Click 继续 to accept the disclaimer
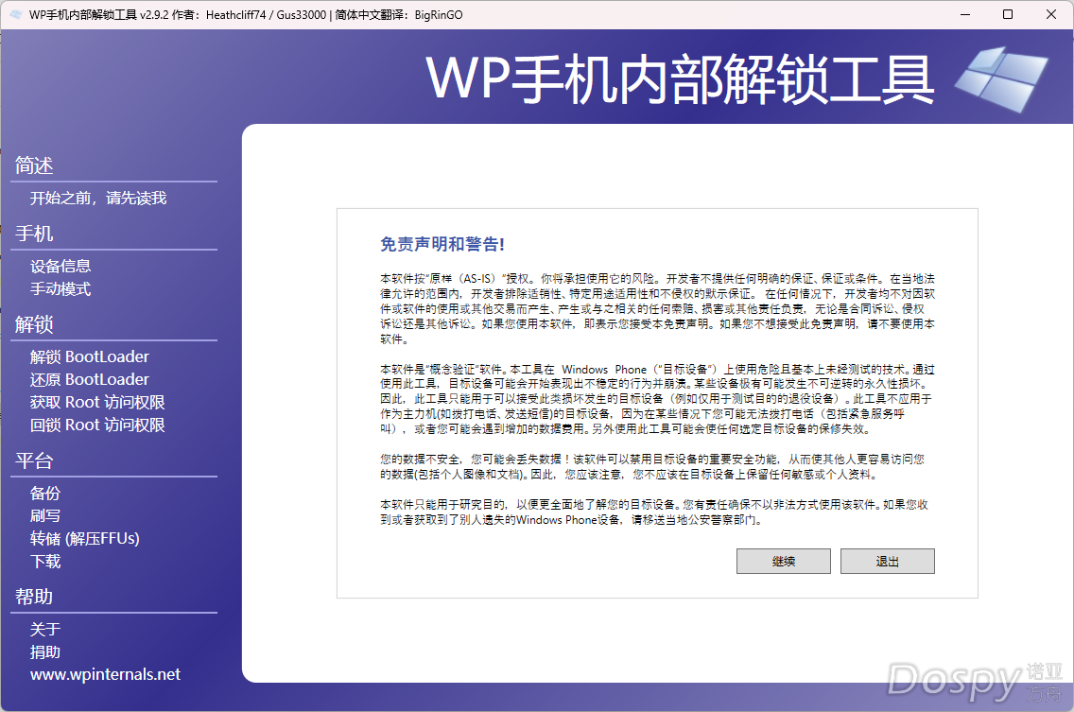The height and width of the screenshot is (712, 1074). tap(783, 561)
